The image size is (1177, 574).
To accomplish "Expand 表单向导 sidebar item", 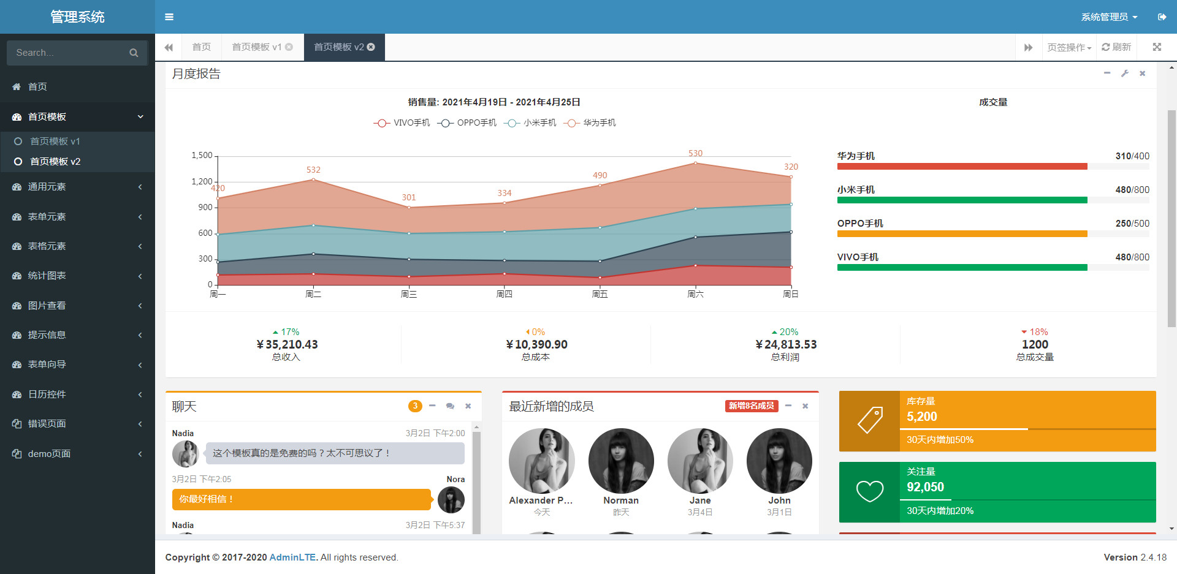I will pyautogui.click(x=77, y=364).
